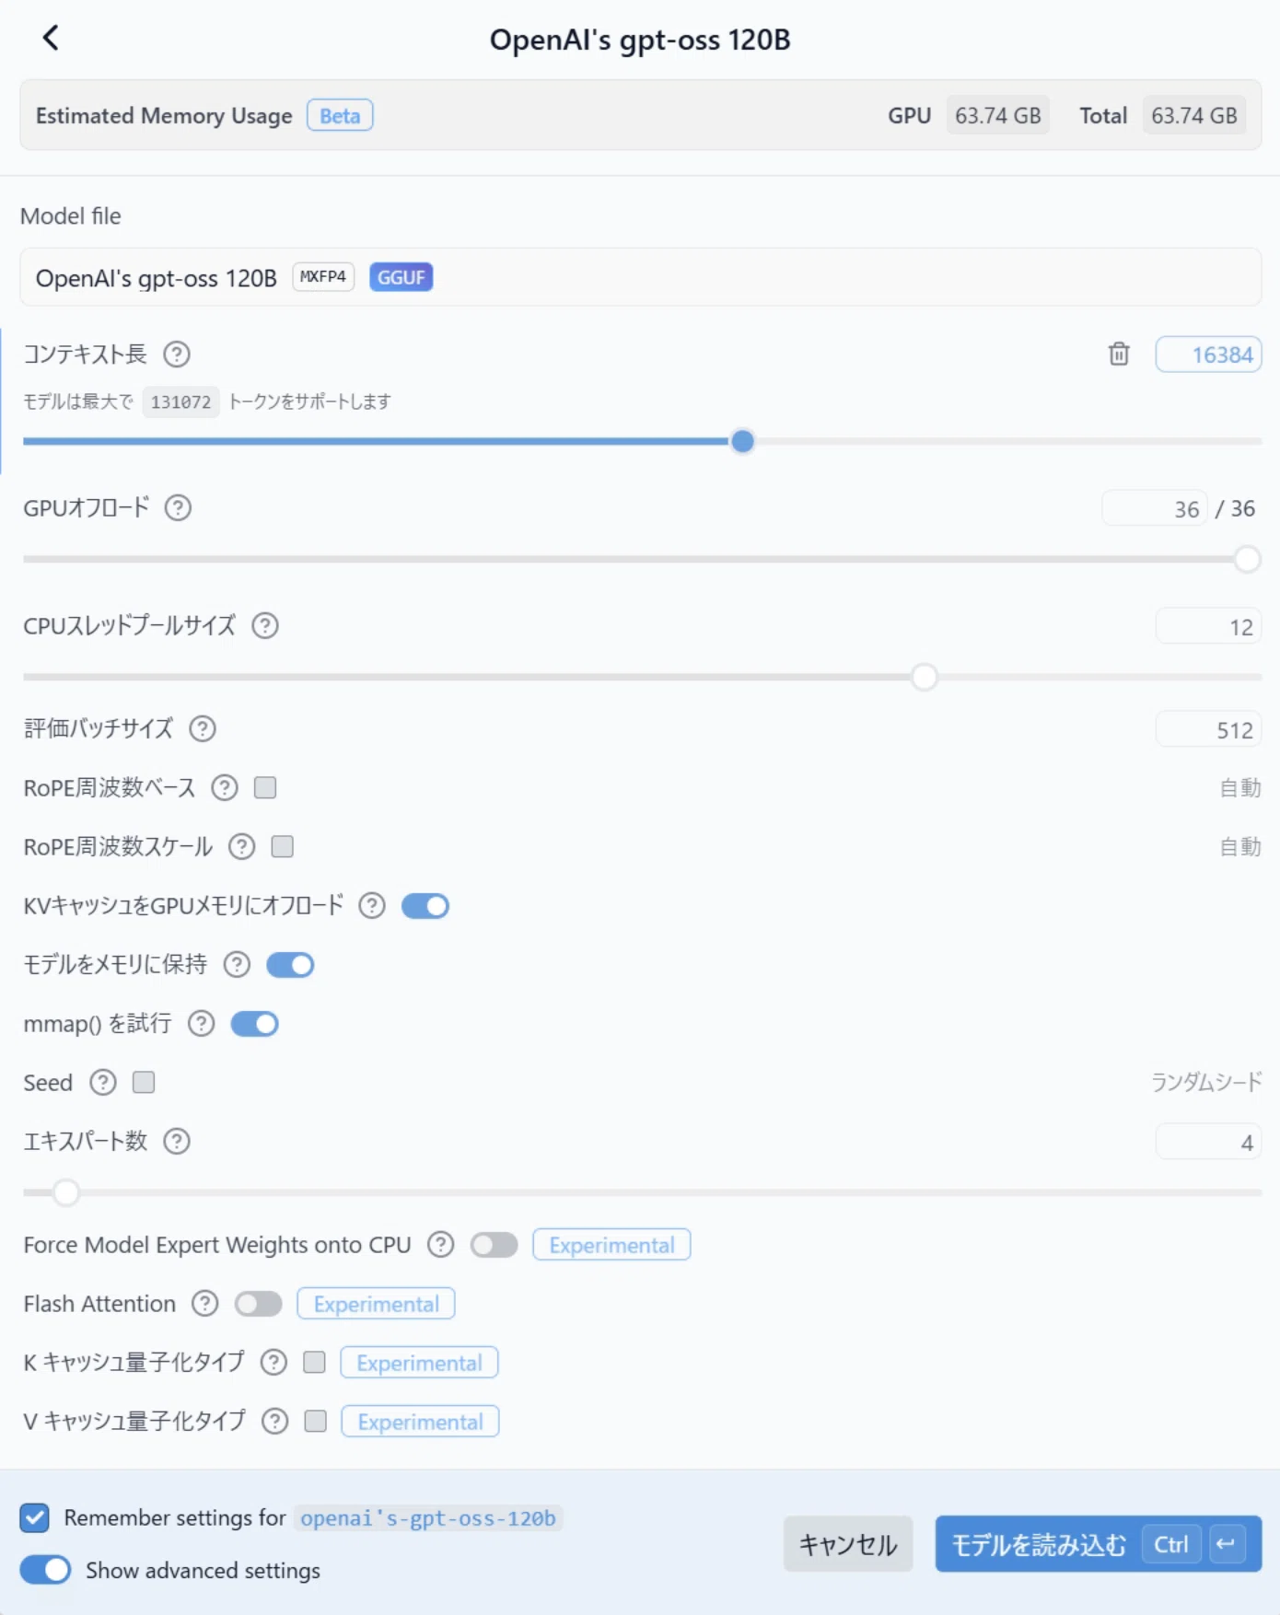1280x1615 pixels.
Task: Click モデルを読み込む to load model
Action: 1099,1543
